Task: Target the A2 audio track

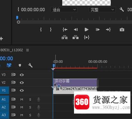Action: pos(4,107)
